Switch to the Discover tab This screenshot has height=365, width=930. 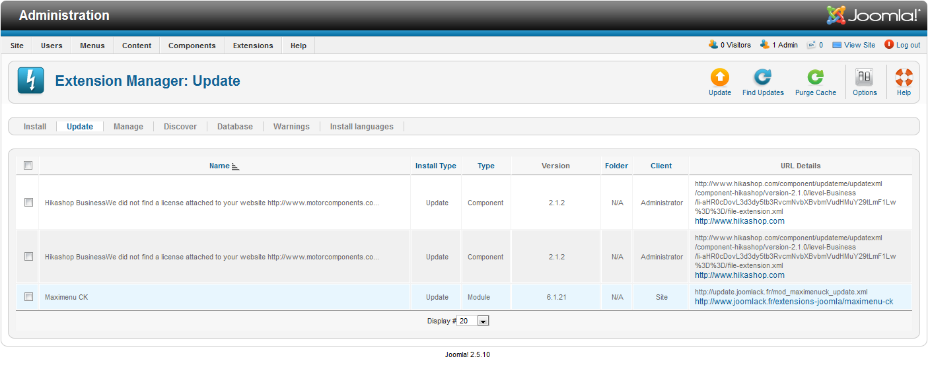(x=180, y=127)
